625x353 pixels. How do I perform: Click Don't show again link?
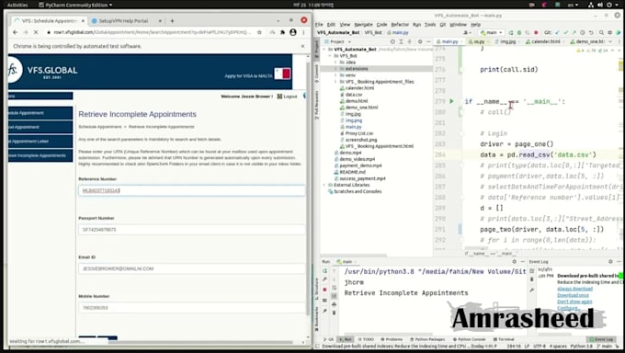[574, 302]
